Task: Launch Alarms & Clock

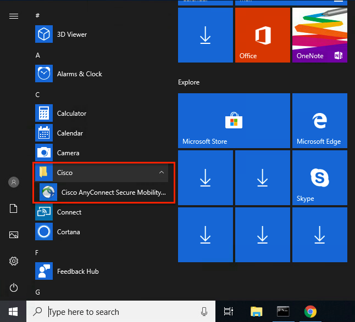Action: pyautogui.click(x=102, y=74)
